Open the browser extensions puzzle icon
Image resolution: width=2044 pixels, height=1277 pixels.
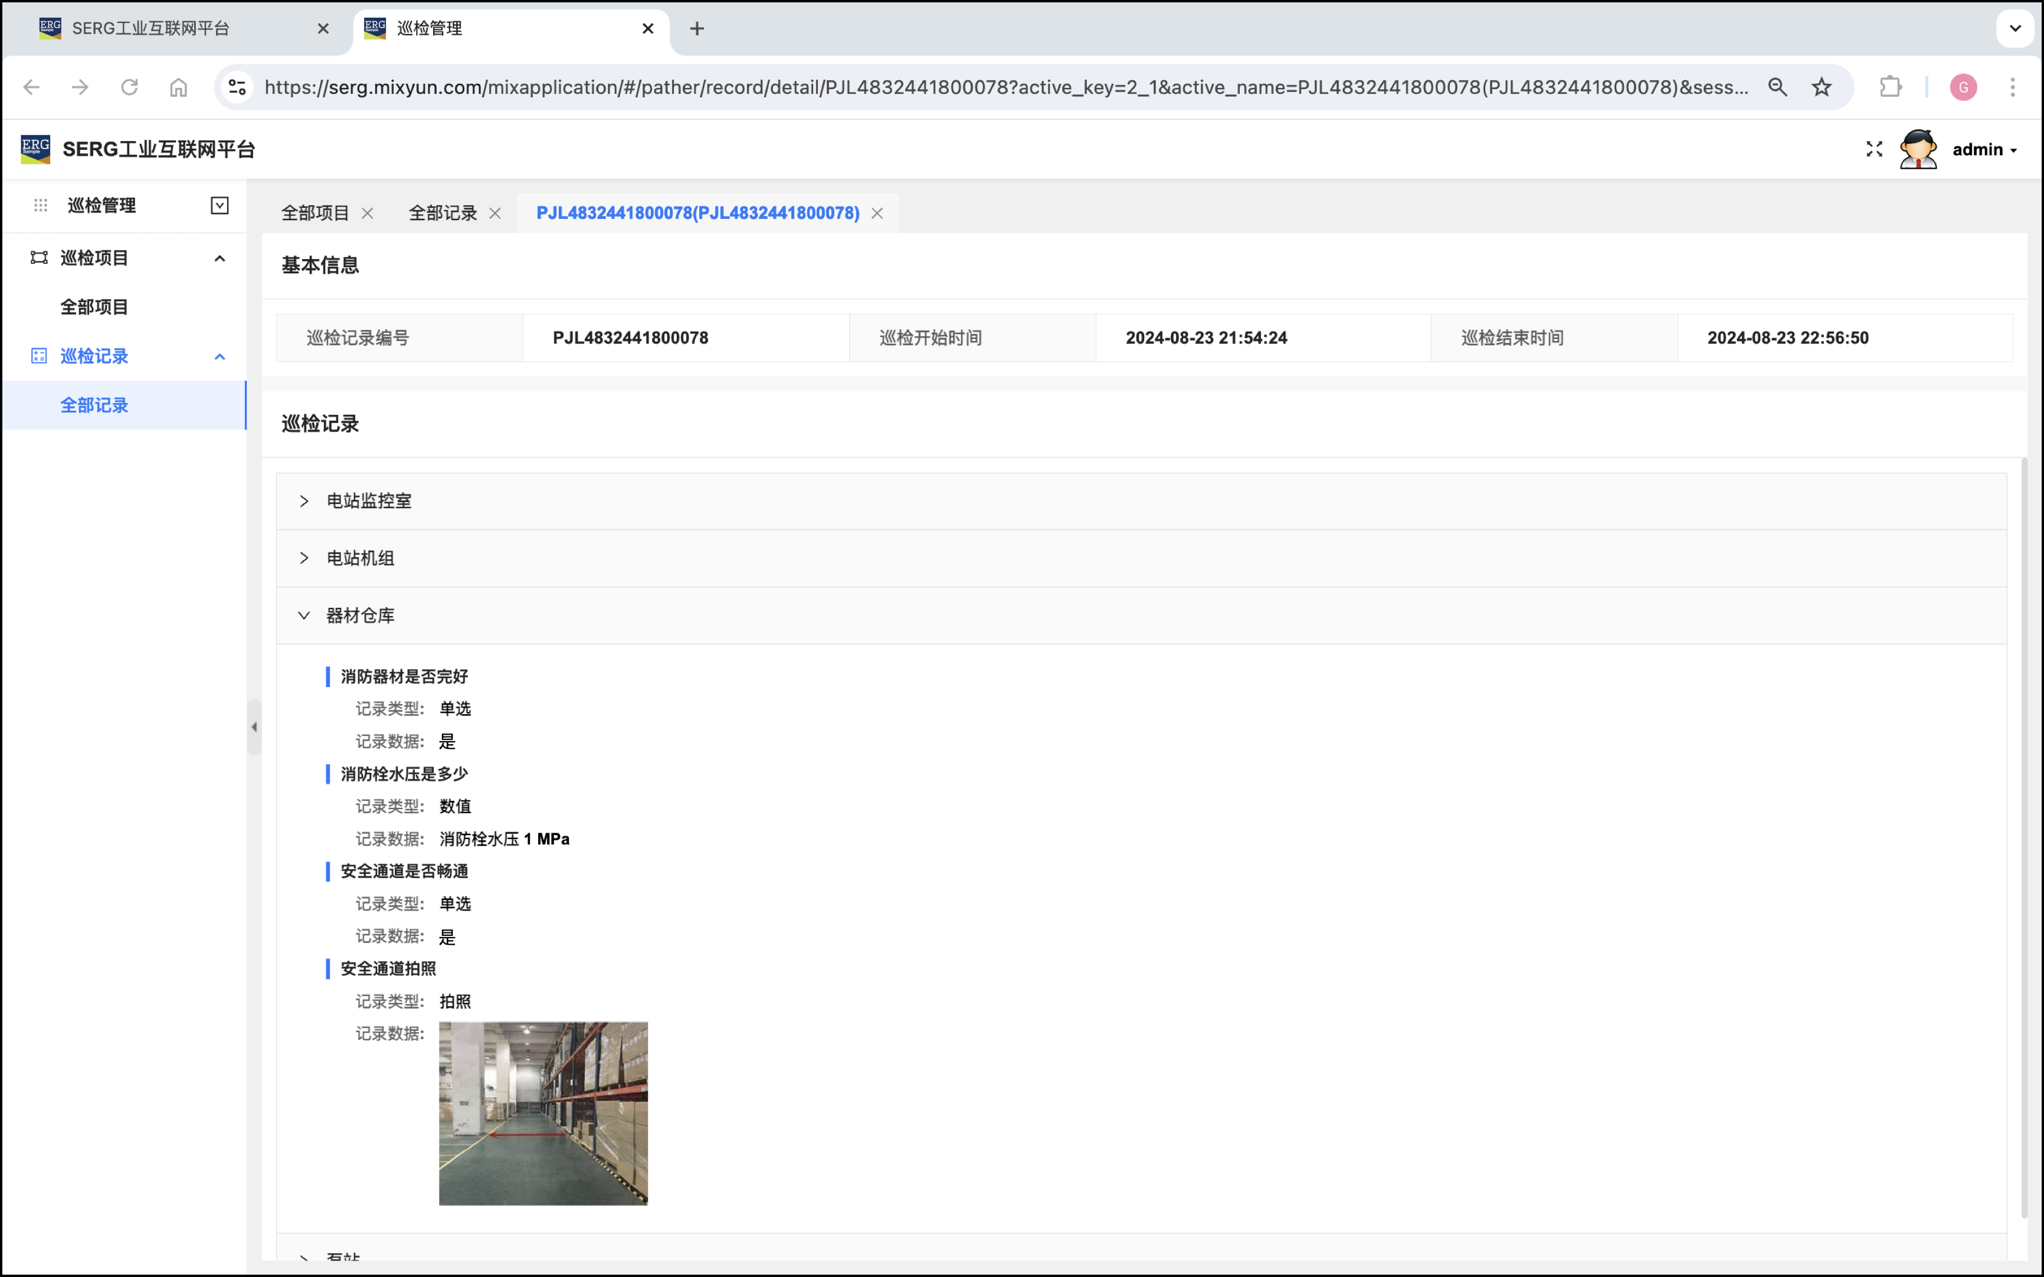(x=1889, y=87)
